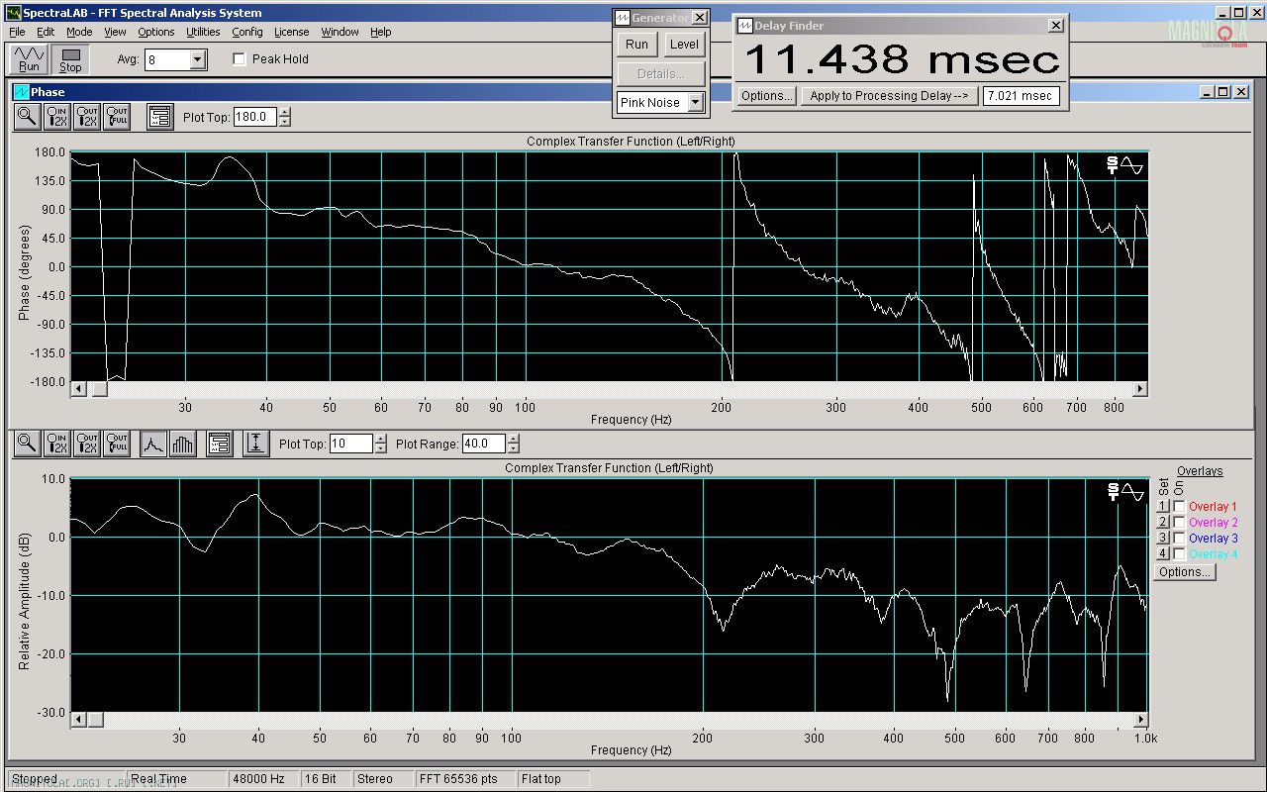Viewport: 1267px width, 792px height.
Task: Open the Utilities menu
Action: tap(203, 32)
